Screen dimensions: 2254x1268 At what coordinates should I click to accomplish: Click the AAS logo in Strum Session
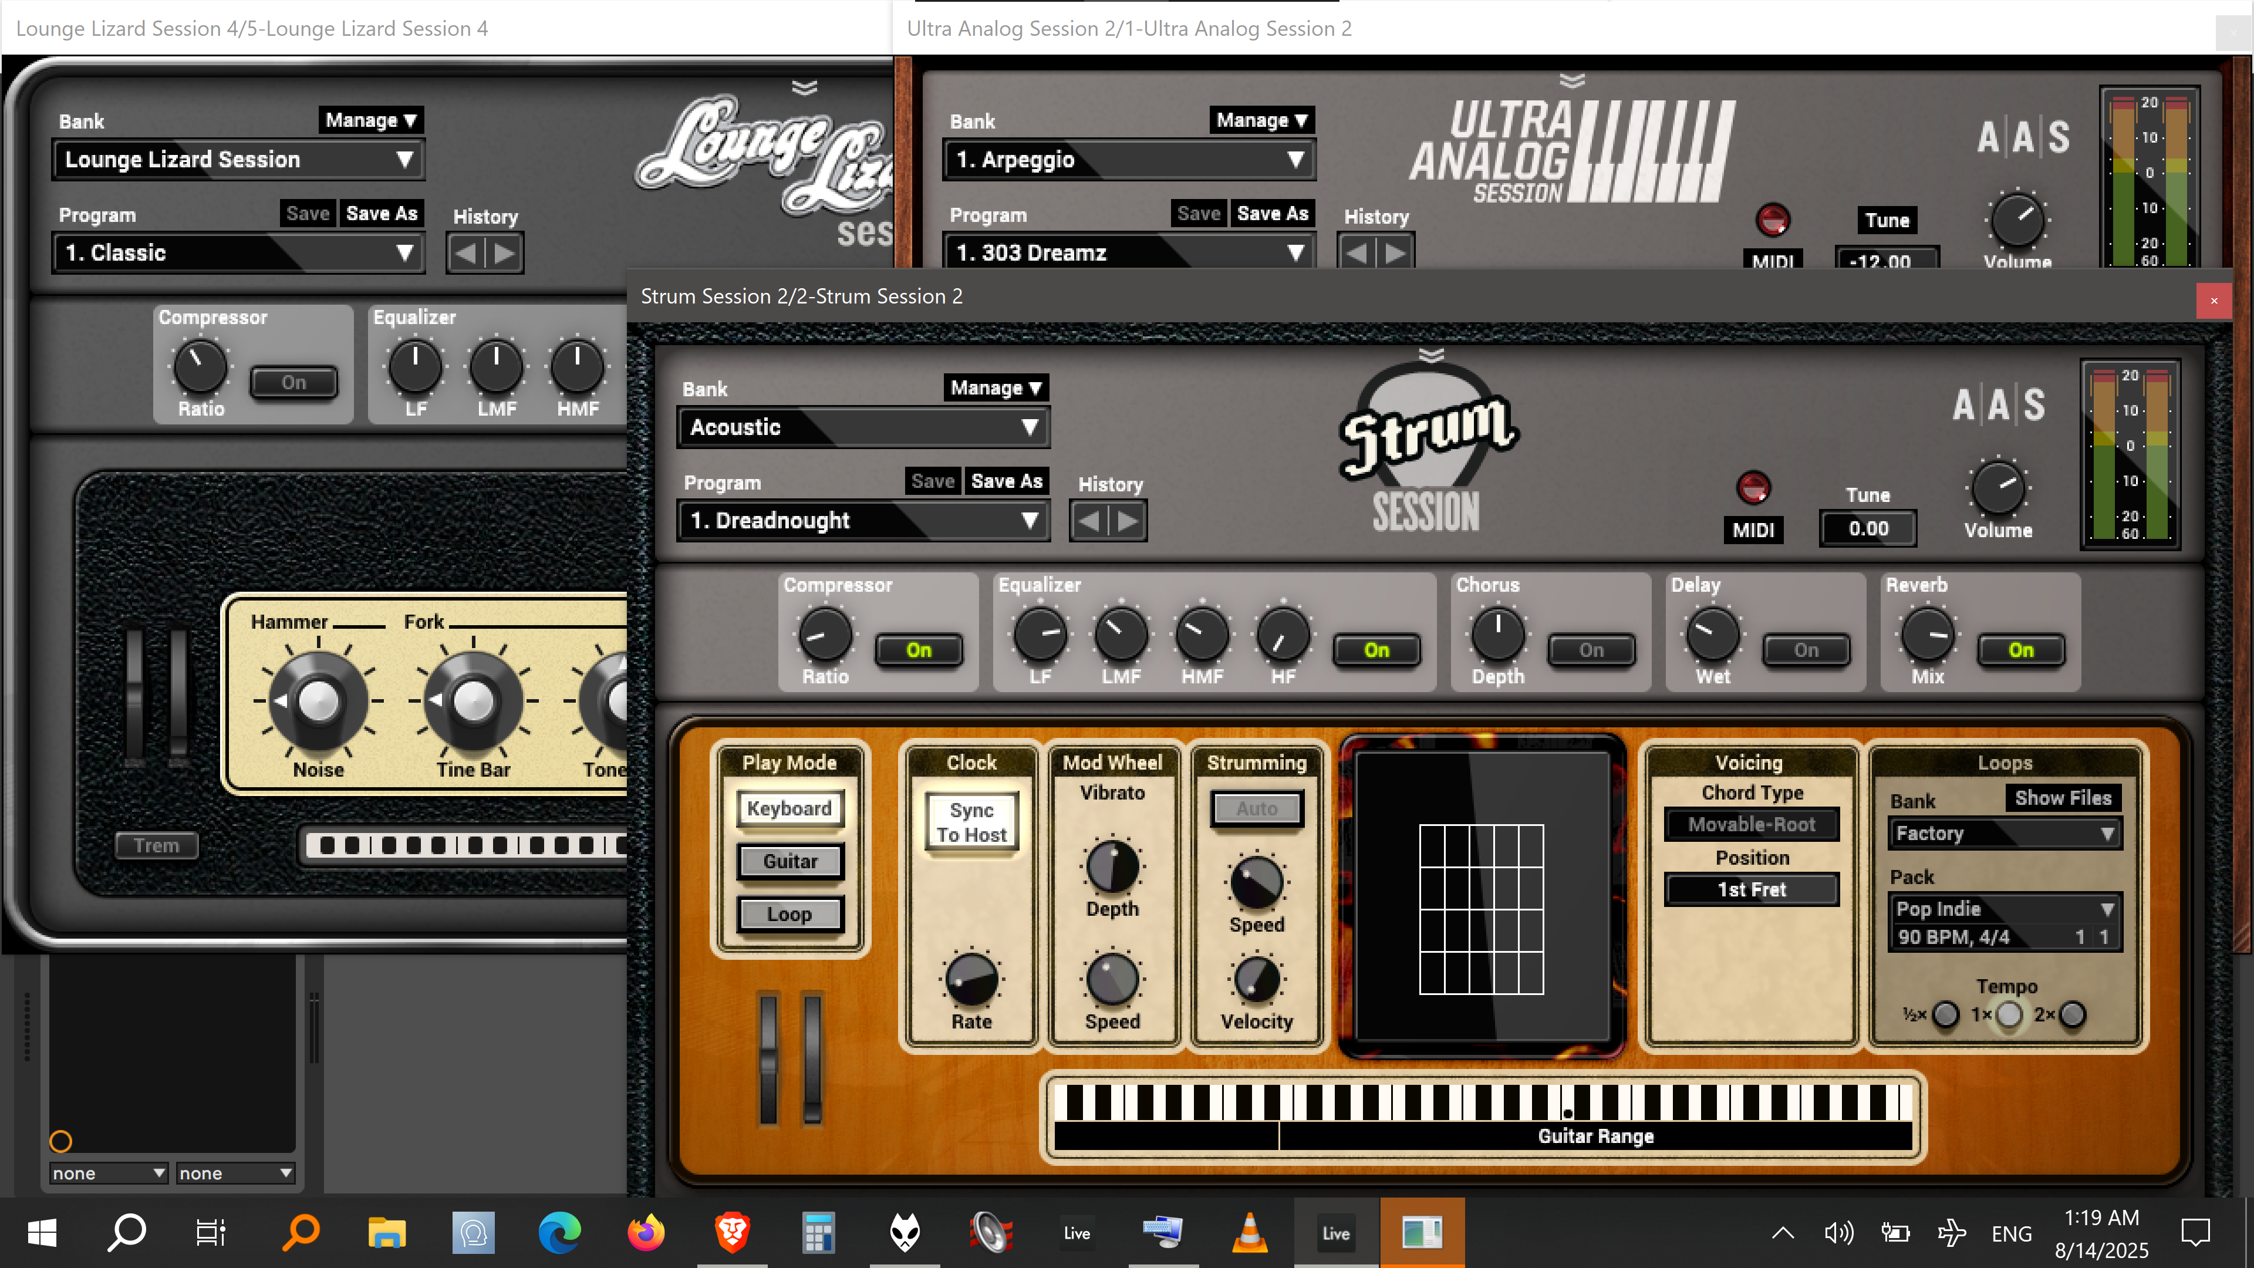click(x=1999, y=405)
